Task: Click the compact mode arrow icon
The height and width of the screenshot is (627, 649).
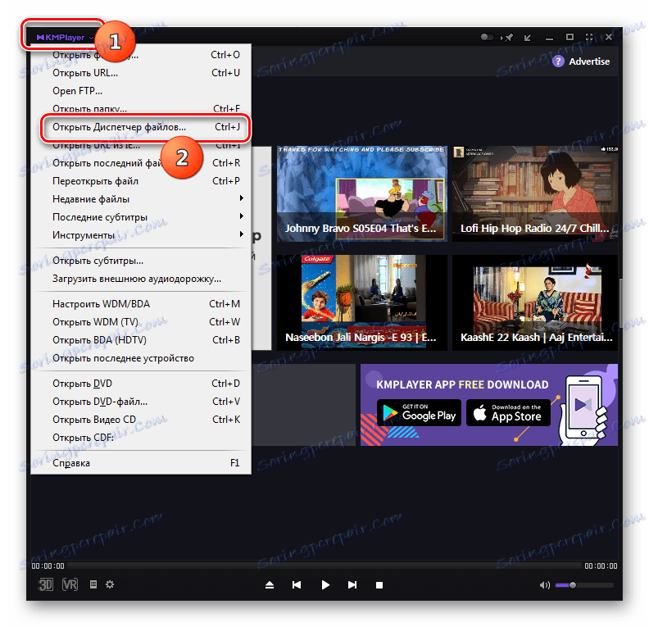Action: (x=528, y=38)
